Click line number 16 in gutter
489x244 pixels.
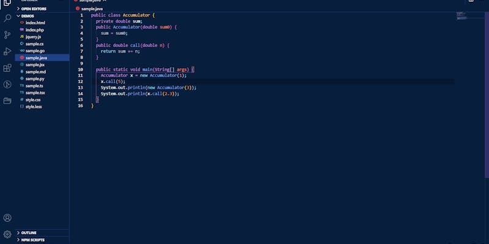pyautogui.click(x=81, y=106)
